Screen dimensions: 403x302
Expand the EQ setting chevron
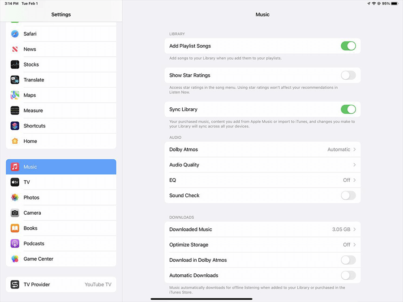click(x=354, y=180)
